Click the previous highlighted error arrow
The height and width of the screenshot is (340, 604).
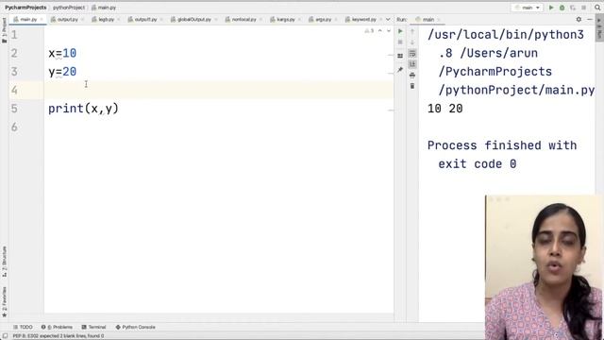coord(380,31)
